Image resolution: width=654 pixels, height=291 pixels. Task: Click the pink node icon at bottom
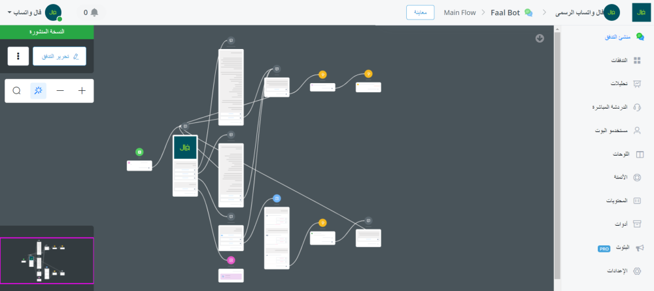(231, 260)
